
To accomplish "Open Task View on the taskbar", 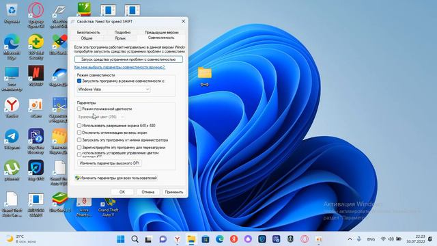I will click(149, 239).
